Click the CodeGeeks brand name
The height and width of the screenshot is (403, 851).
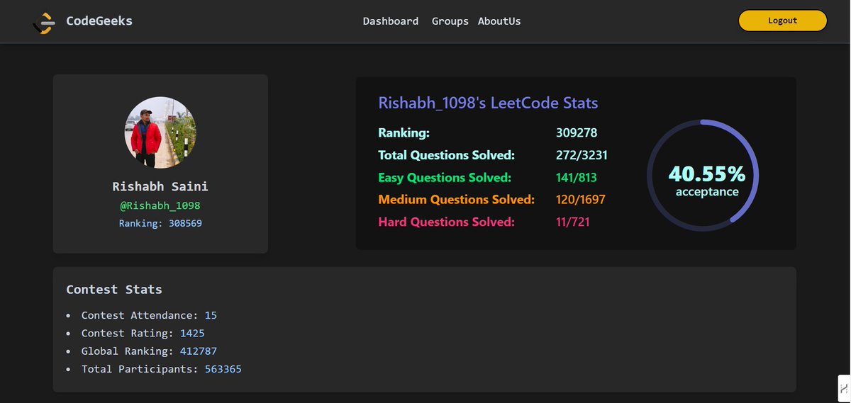[x=99, y=21]
